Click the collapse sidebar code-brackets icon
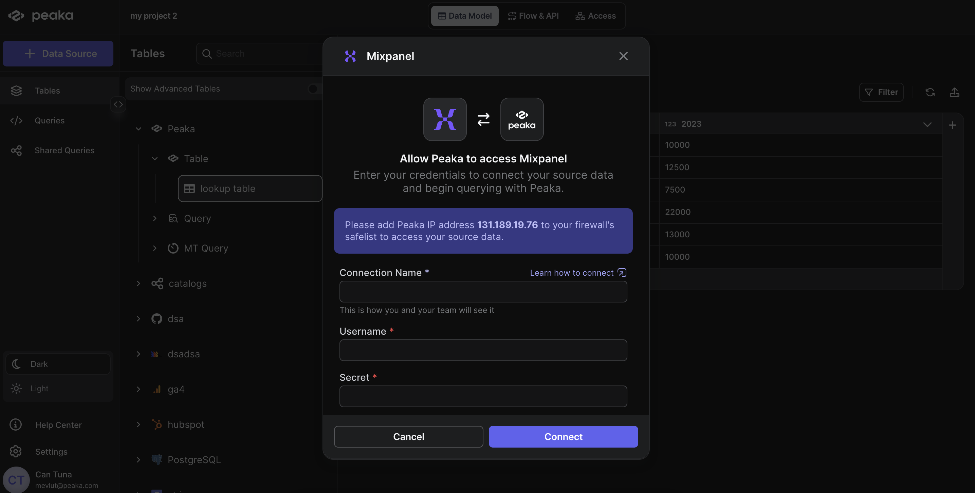 click(118, 104)
